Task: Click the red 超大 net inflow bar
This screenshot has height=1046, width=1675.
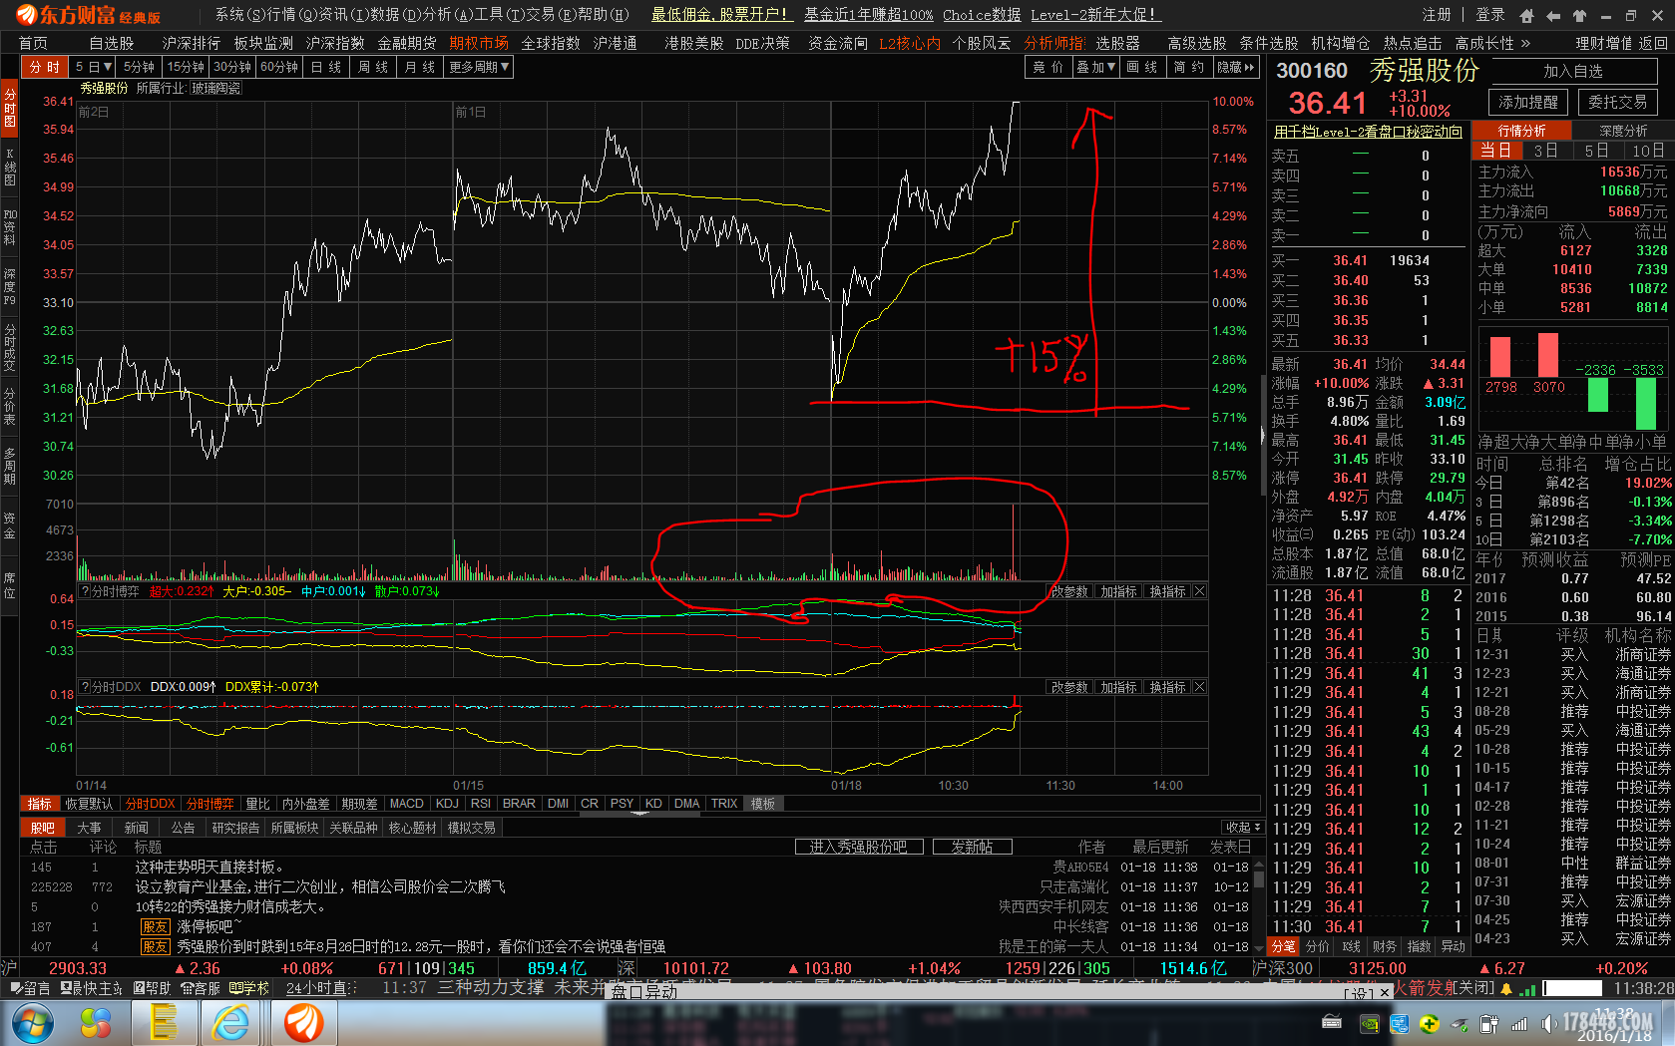Action: tap(1499, 357)
